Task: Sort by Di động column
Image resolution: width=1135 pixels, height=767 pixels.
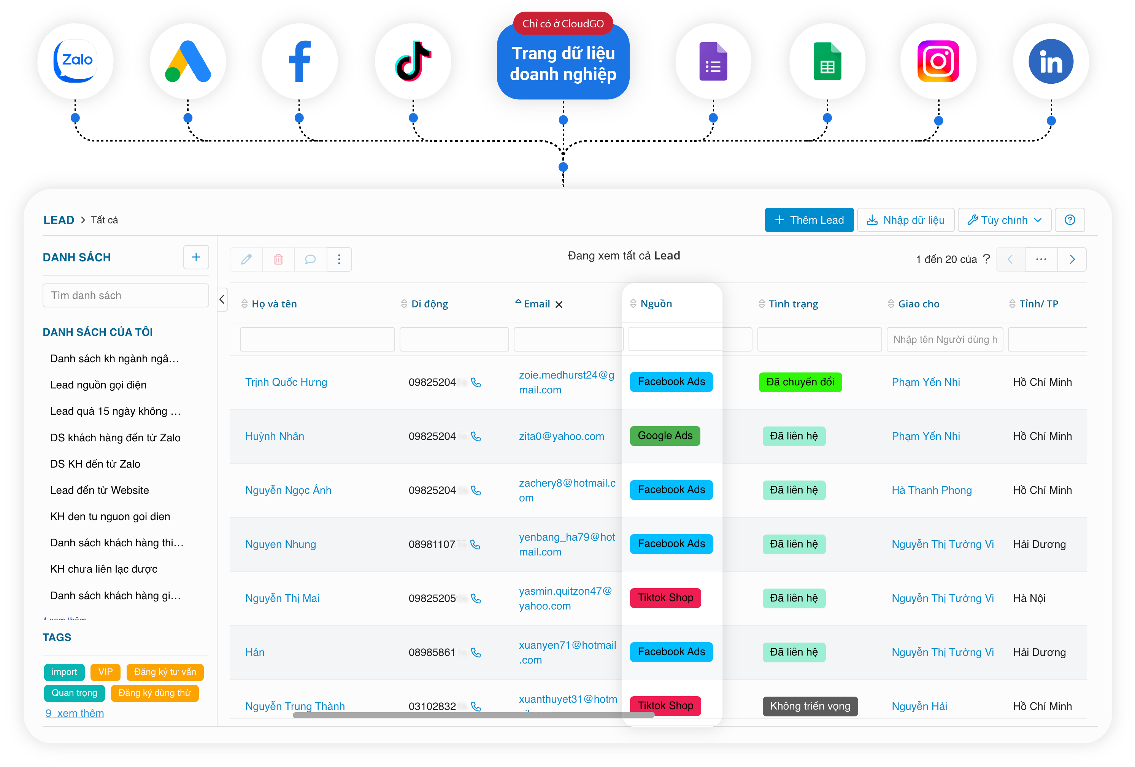Action: click(x=424, y=304)
